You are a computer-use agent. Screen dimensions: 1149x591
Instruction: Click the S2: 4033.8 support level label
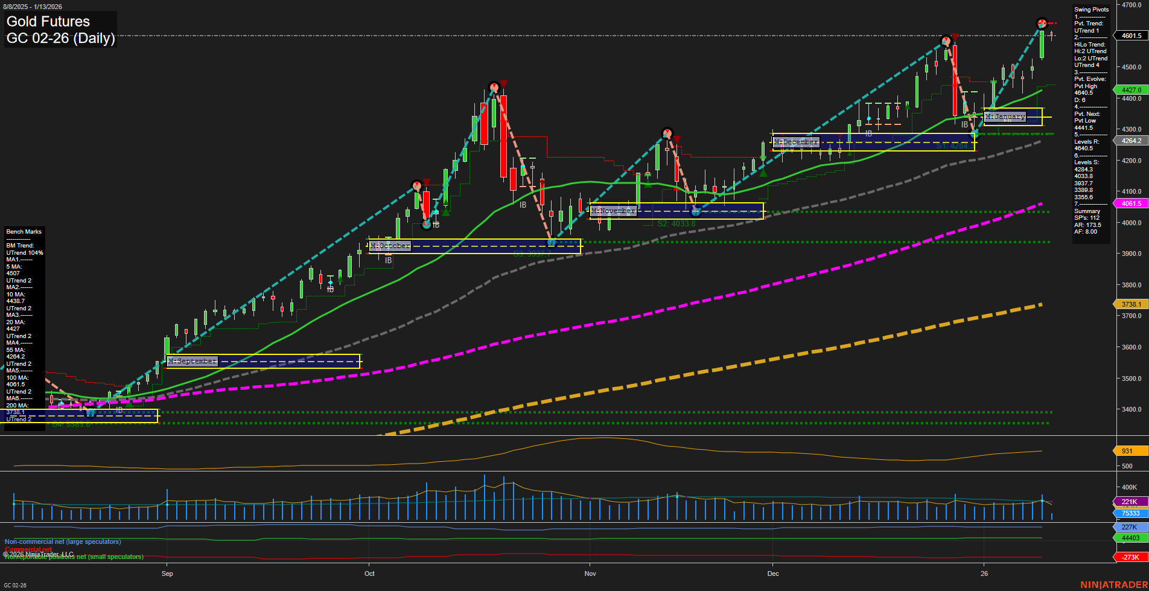[676, 222]
